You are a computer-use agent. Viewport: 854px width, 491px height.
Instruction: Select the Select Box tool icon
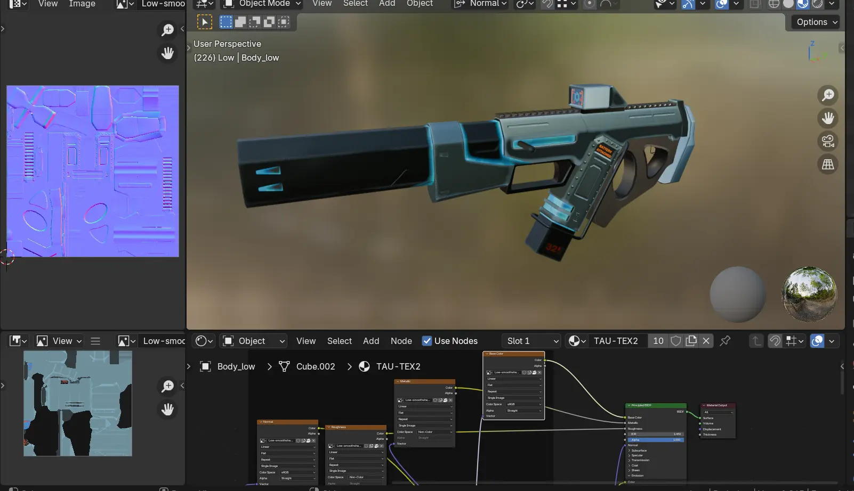click(205, 22)
